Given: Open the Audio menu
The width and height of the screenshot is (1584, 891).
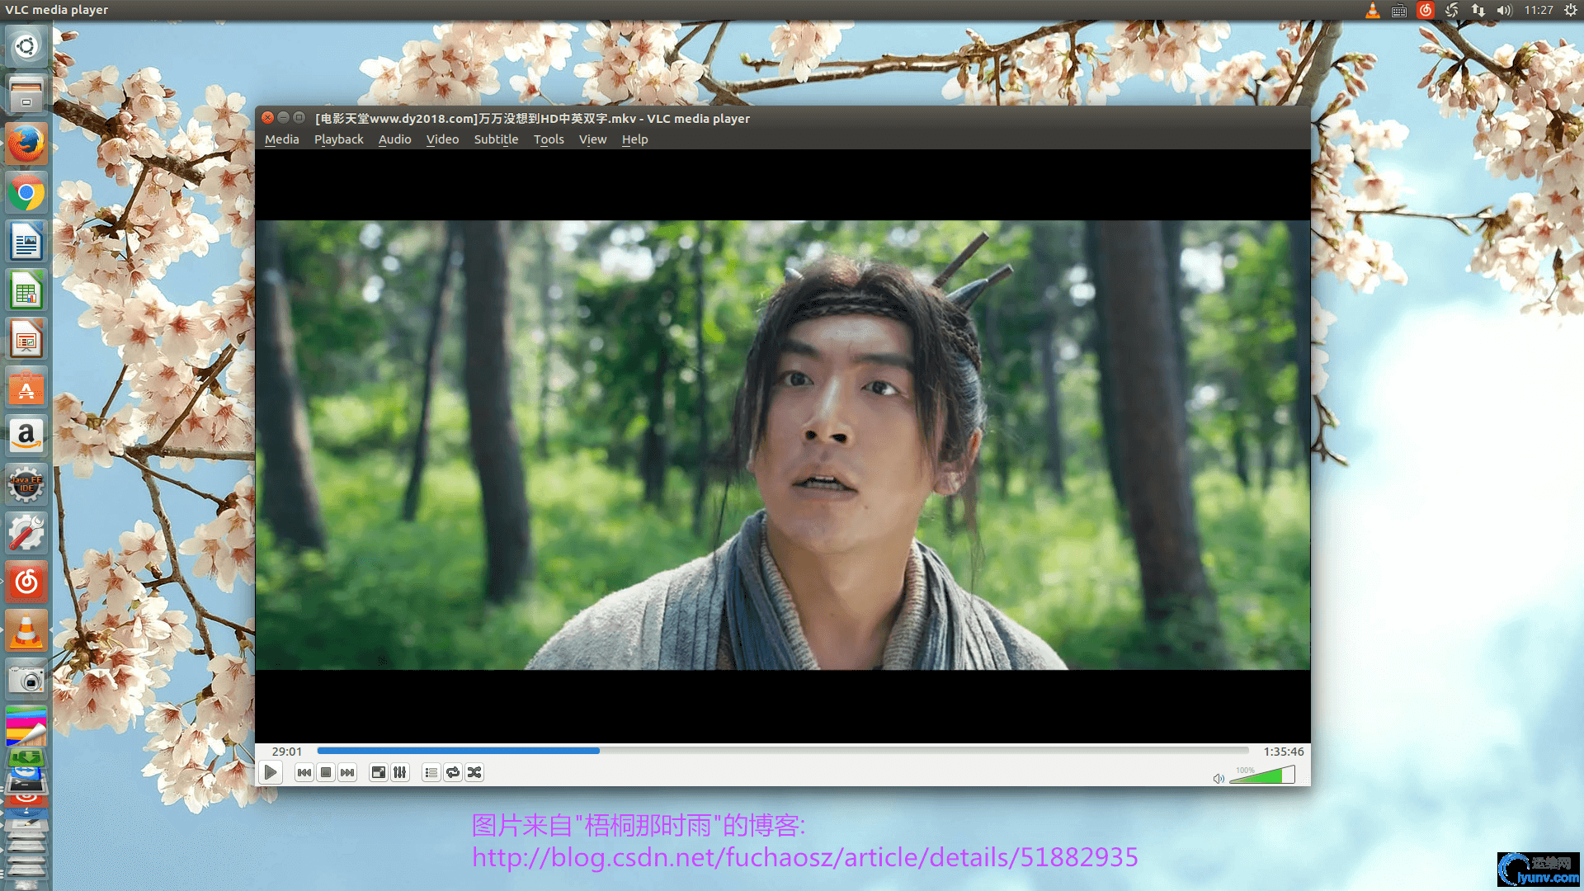Looking at the screenshot, I should point(395,139).
